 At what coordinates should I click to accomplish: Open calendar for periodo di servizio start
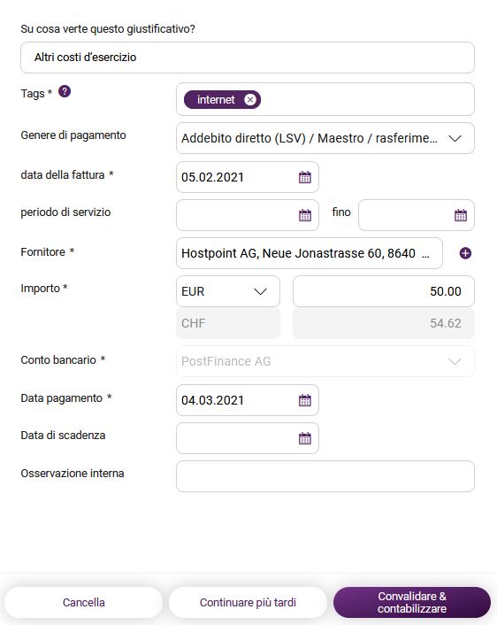point(304,215)
